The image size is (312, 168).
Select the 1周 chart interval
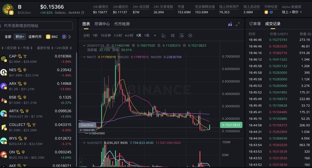(x=147, y=36)
